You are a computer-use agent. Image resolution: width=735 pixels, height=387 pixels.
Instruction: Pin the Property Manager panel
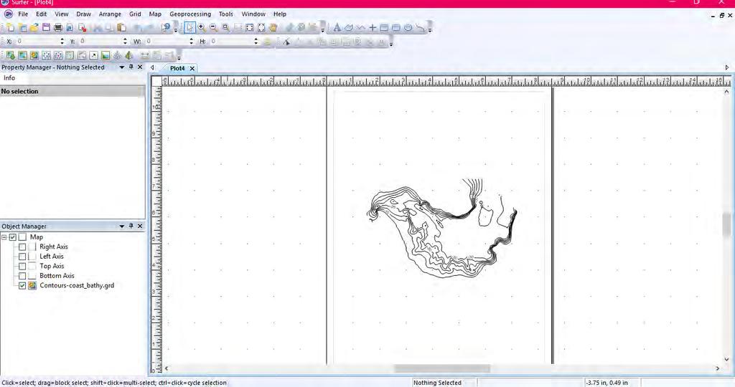pyautogui.click(x=131, y=67)
